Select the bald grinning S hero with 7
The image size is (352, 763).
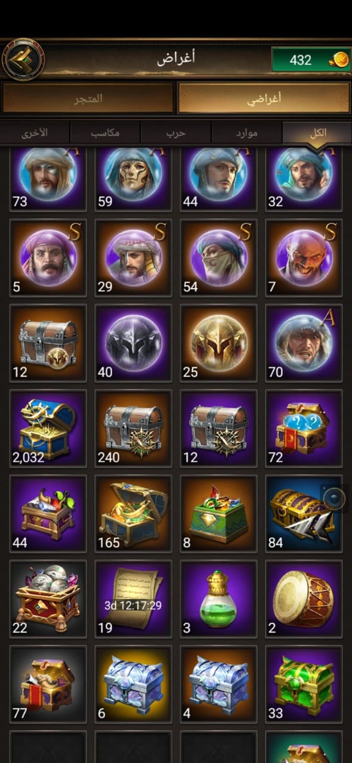[x=304, y=258]
